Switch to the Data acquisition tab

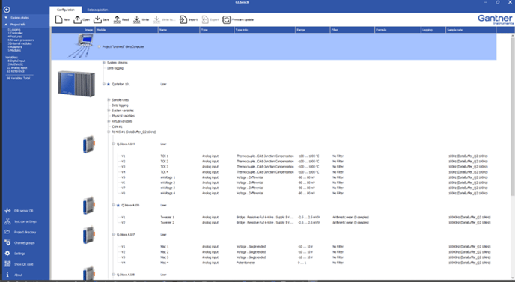click(x=97, y=10)
